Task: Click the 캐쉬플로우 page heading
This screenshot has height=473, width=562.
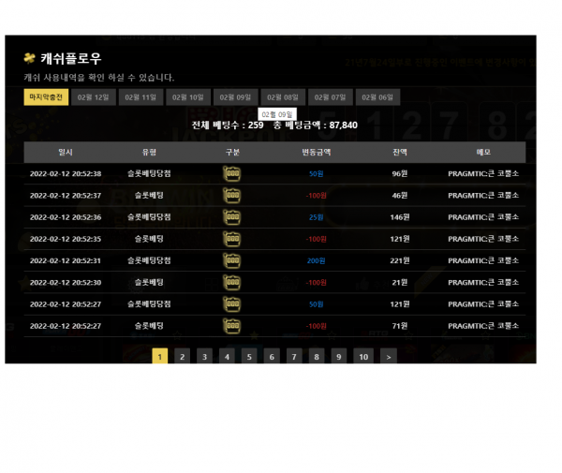Action: (71, 58)
